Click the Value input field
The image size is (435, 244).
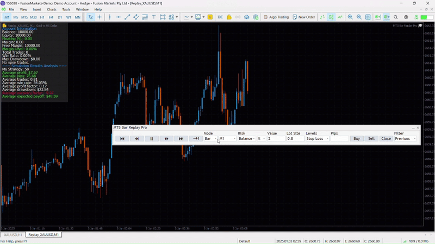click(x=276, y=139)
